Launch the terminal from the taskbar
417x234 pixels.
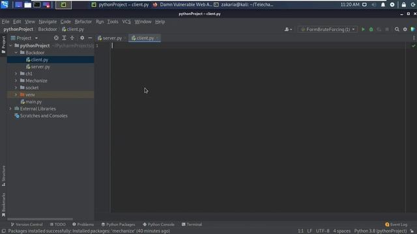(37, 5)
